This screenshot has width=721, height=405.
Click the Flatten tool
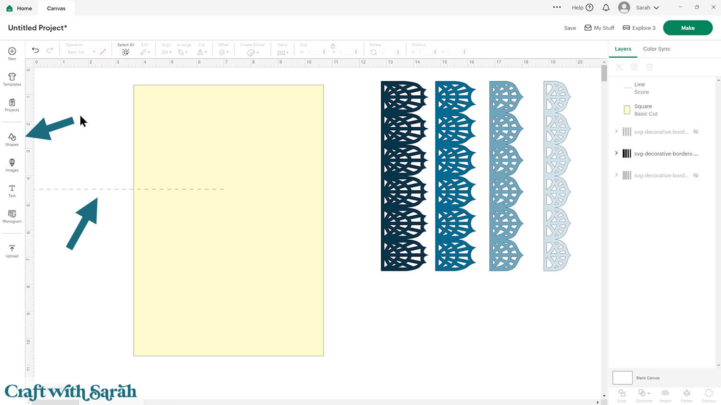pos(687,395)
